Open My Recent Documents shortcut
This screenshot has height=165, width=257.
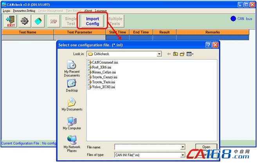[72, 68]
